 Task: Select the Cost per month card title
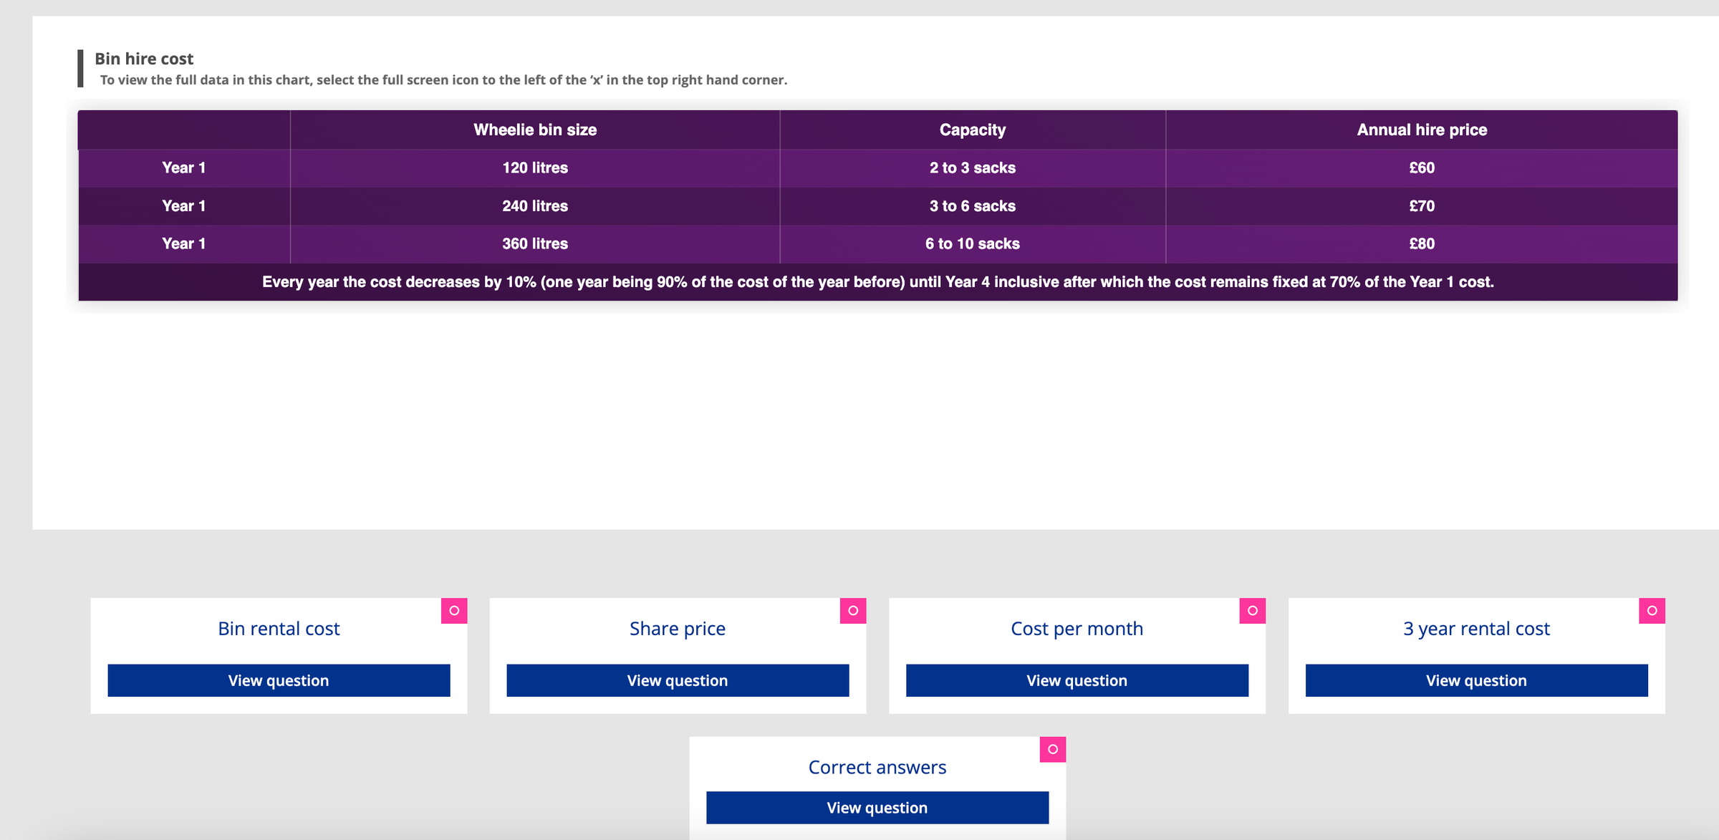click(1077, 629)
